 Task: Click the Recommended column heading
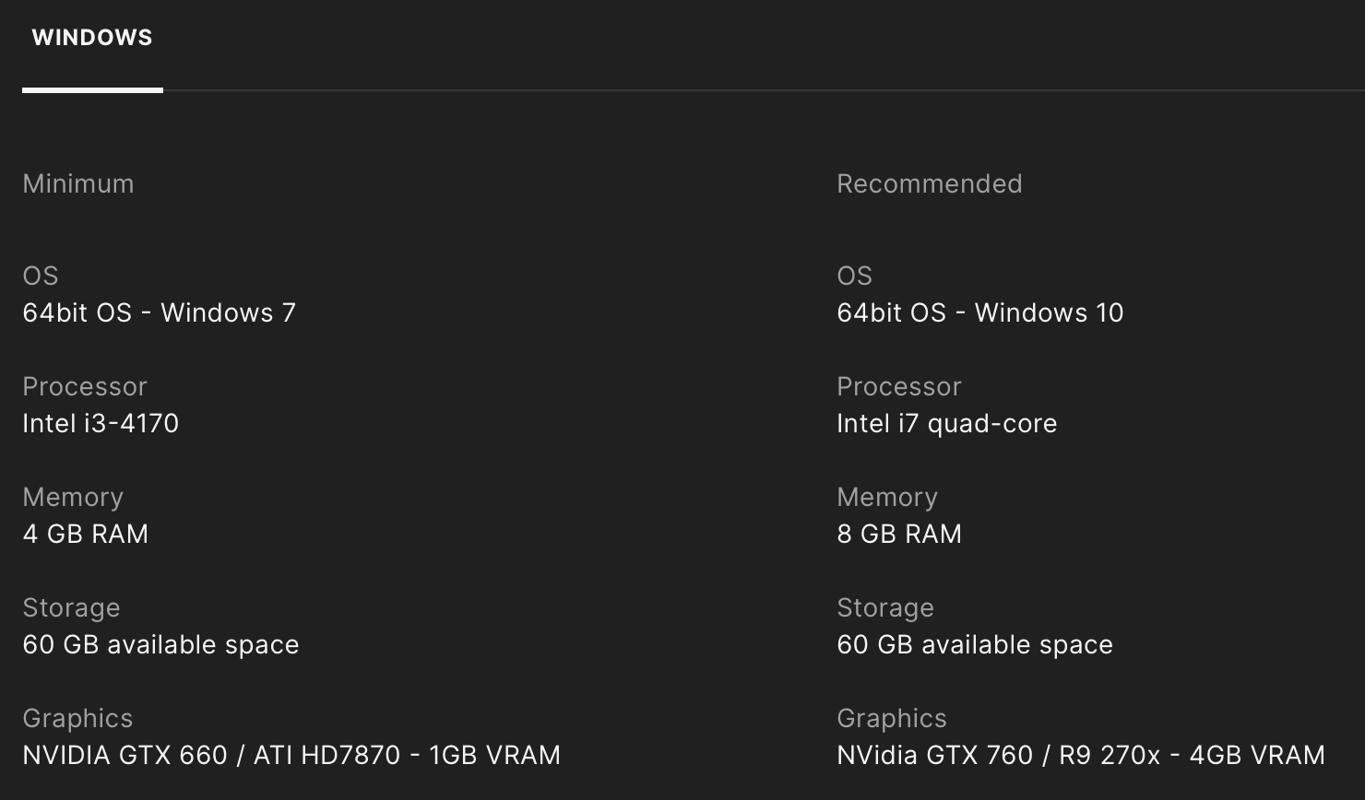(929, 183)
